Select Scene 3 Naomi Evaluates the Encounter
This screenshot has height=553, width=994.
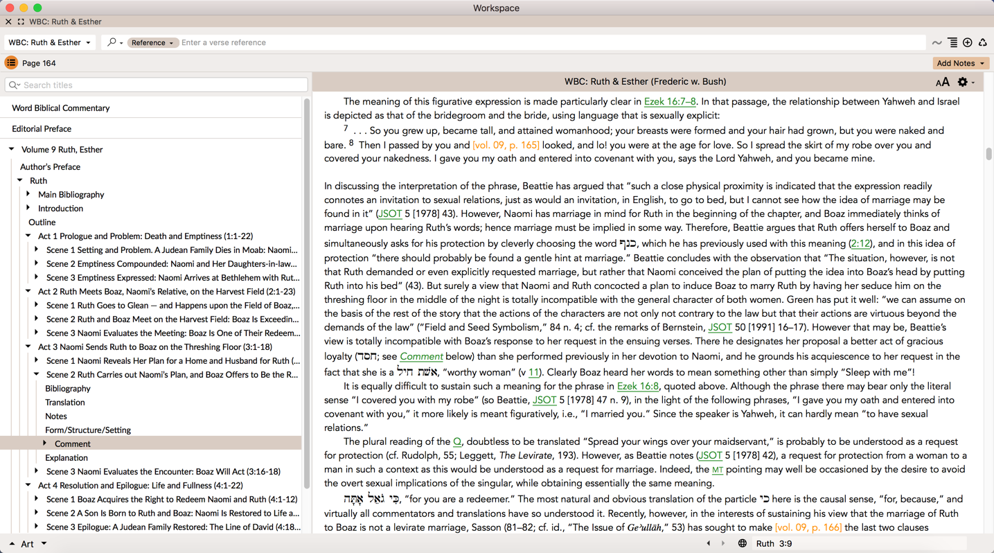pyautogui.click(x=163, y=472)
